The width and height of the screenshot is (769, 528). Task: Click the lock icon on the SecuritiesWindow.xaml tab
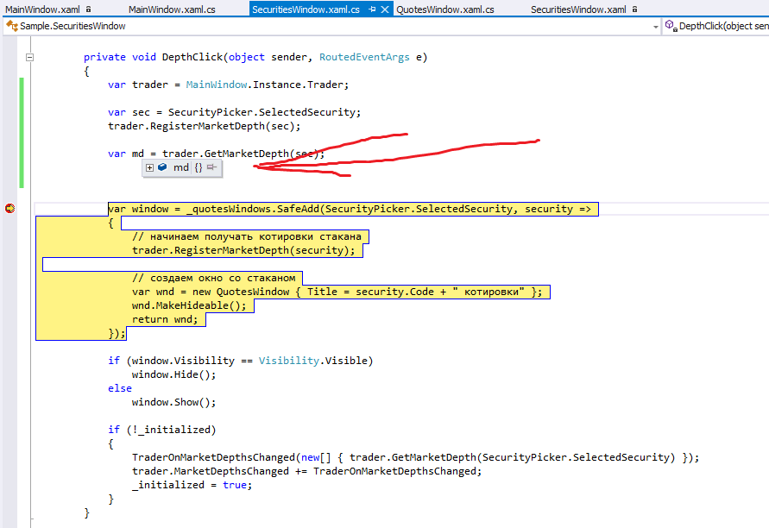pos(634,9)
